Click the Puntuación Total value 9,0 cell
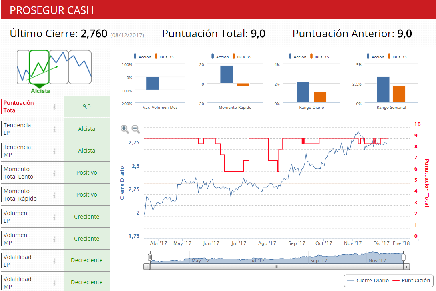This screenshot has width=436, height=291. (x=87, y=106)
